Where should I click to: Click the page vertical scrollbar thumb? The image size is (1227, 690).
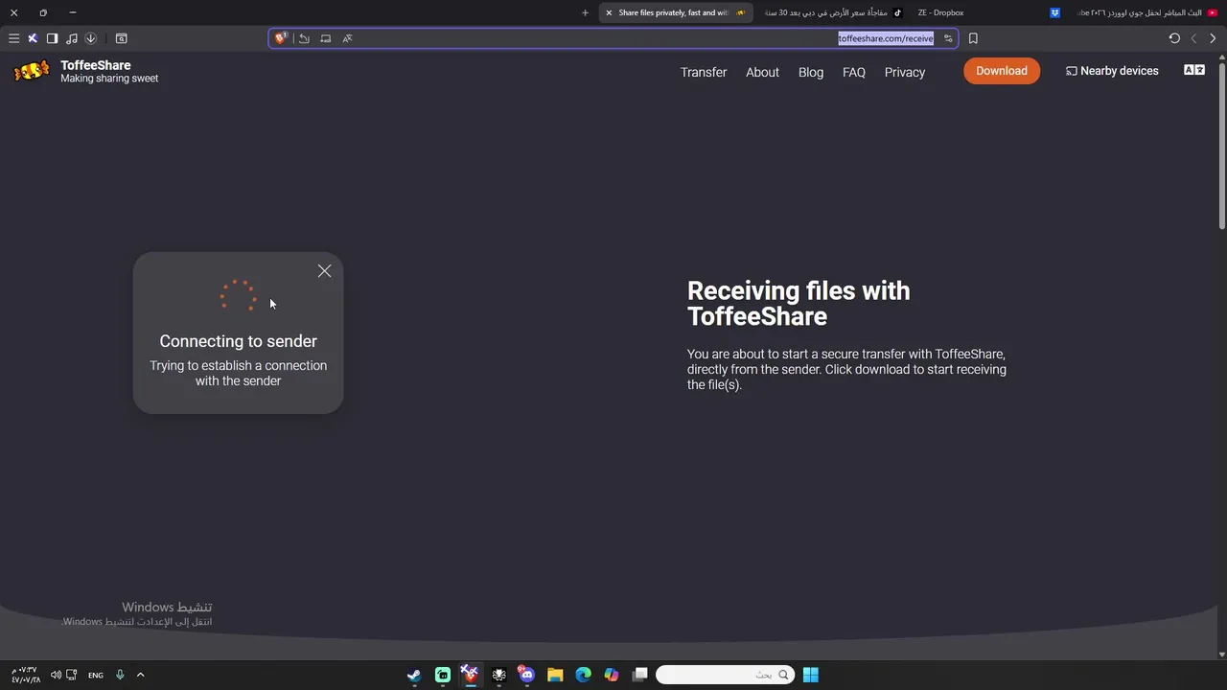1221,147
